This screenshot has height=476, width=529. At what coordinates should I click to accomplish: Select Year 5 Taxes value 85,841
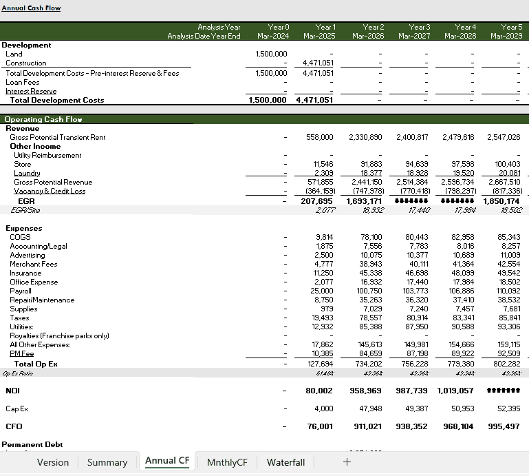click(x=510, y=318)
